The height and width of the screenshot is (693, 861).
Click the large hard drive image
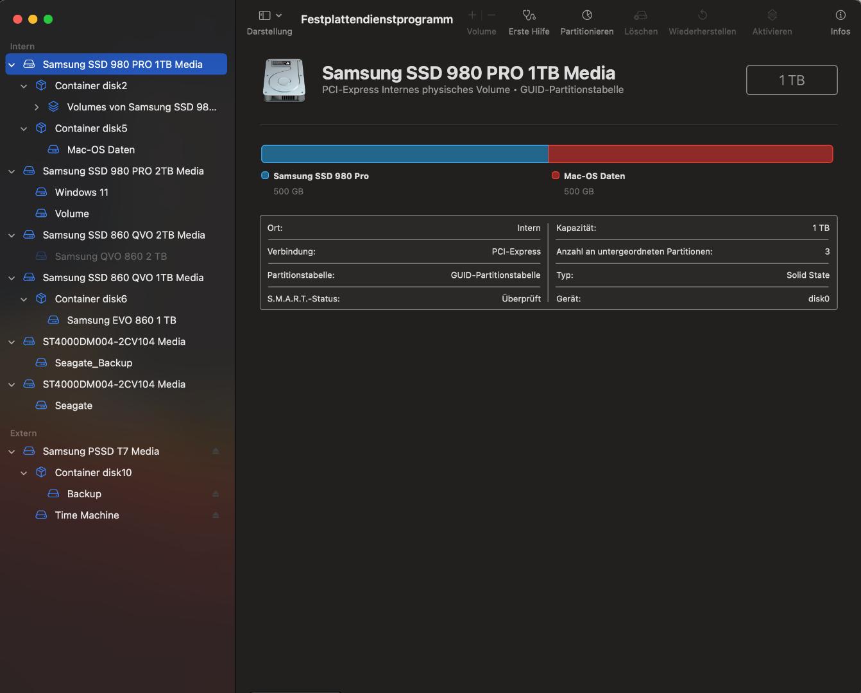tap(284, 81)
